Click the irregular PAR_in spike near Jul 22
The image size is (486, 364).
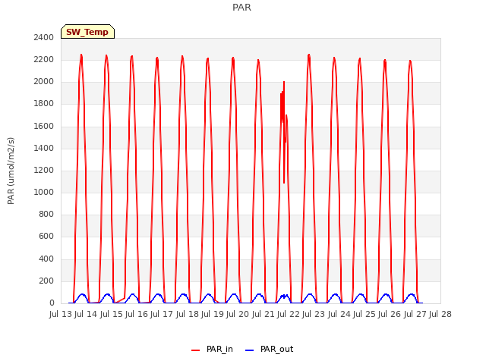284,133
